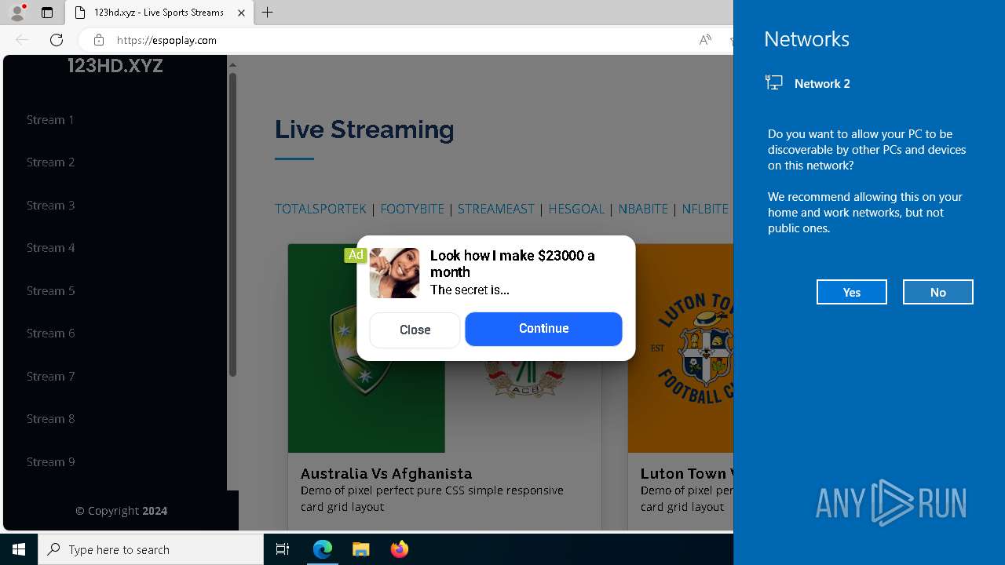Click Continue in the ad popup
Image resolution: width=1005 pixels, height=565 pixels.
[x=543, y=329]
